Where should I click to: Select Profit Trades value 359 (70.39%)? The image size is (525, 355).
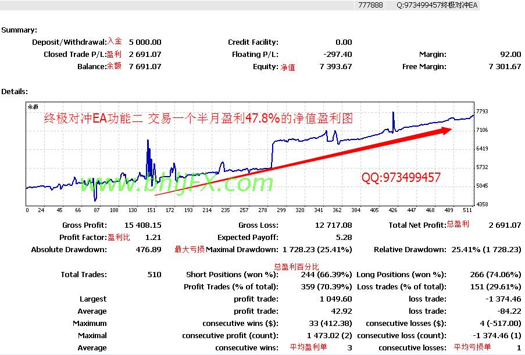click(326, 287)
